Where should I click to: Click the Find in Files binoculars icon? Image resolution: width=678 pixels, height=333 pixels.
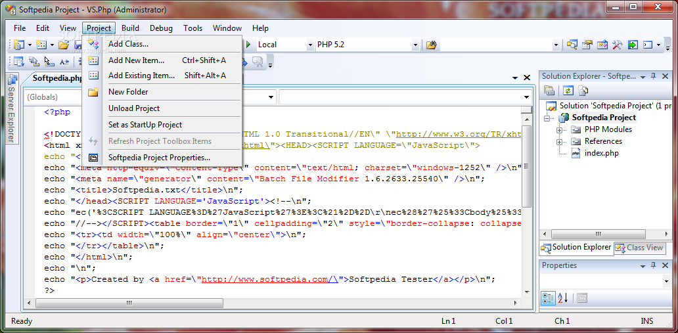[x=431, y=45]
